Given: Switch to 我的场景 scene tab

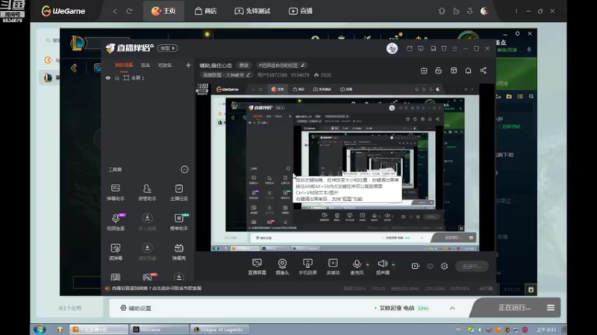Looking at the screenshot, I should point(124,66).
